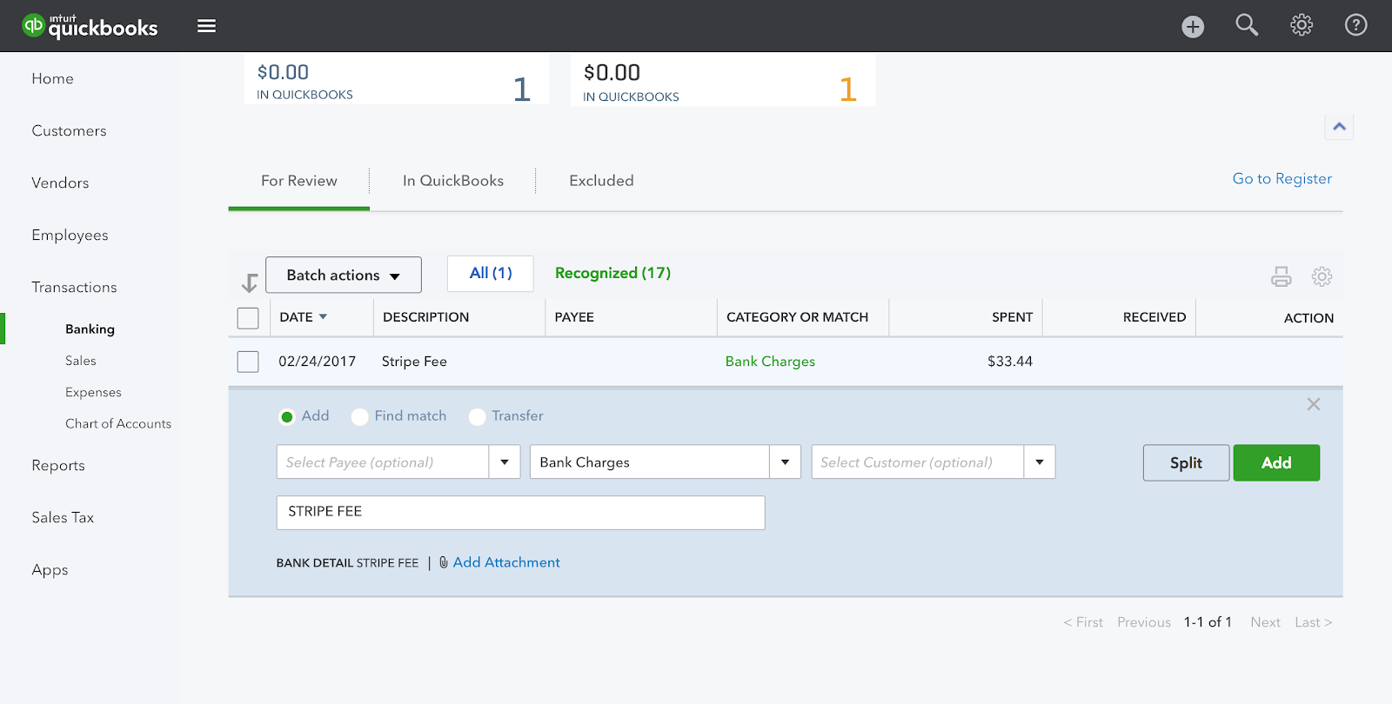This screenshot has width=1392, height=704.
Task: Click the STRIPE FEE memo field
Action: [520, 512]
